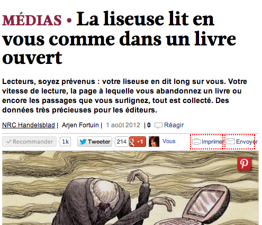
Task: Select the Imprimer print link
Action: (x=213, y=142)
